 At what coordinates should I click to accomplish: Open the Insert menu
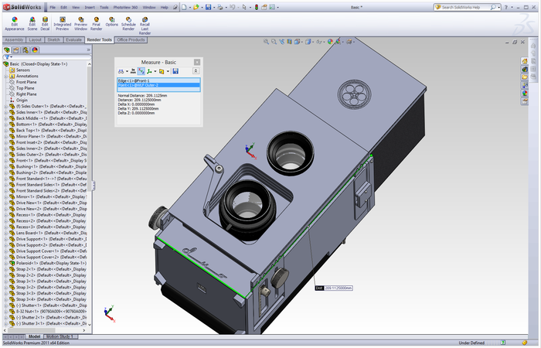[x=90, y=7]
